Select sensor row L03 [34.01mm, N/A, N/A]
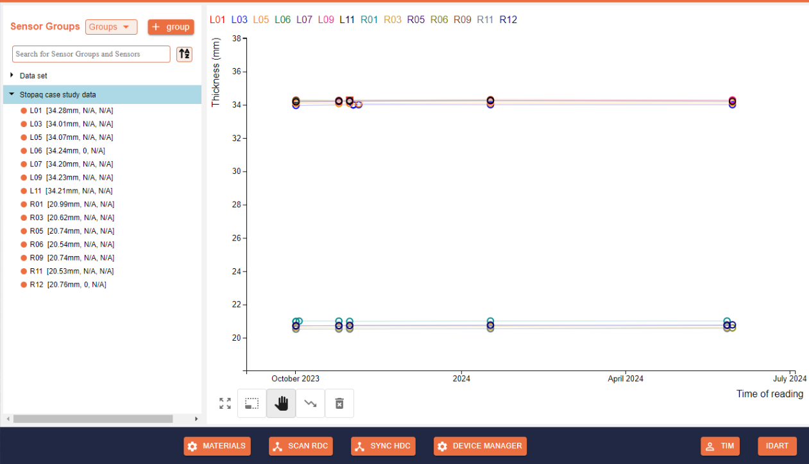This screenshot has height=464, width=809. pos(71,124)
